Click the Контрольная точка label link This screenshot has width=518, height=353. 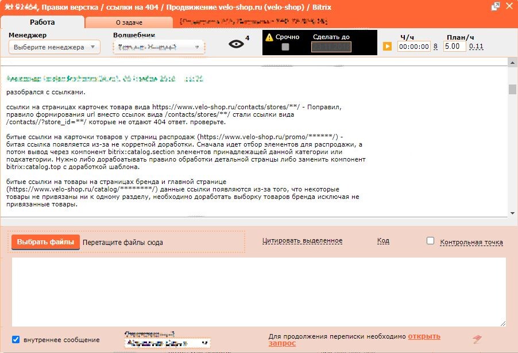click(471, 242)
